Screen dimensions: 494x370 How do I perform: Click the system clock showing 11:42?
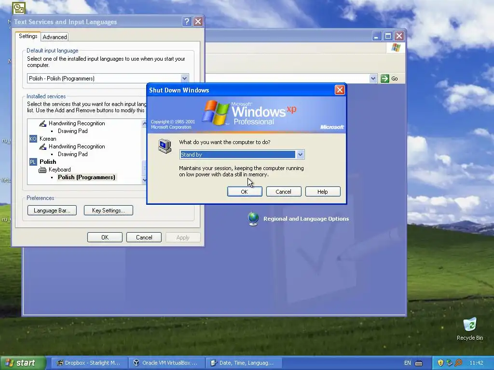click(x=476, y=363)
